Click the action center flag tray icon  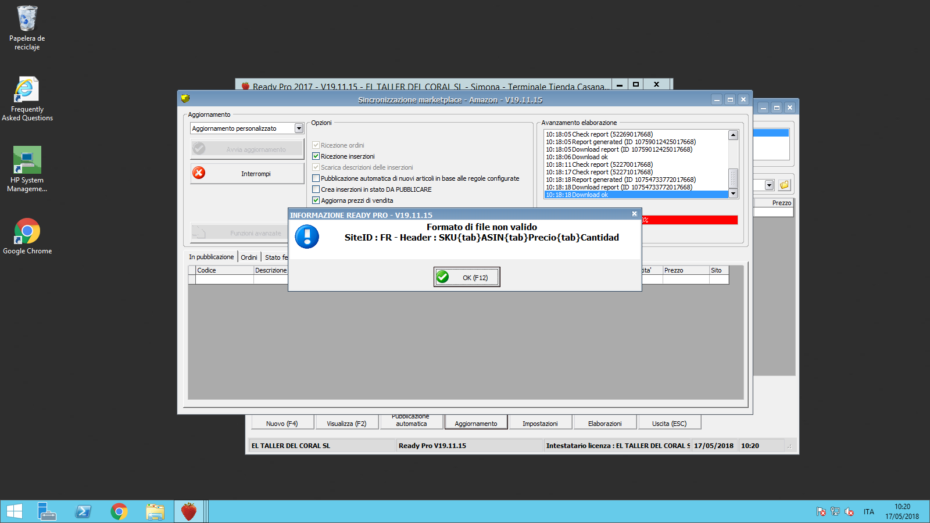point(821,511)
